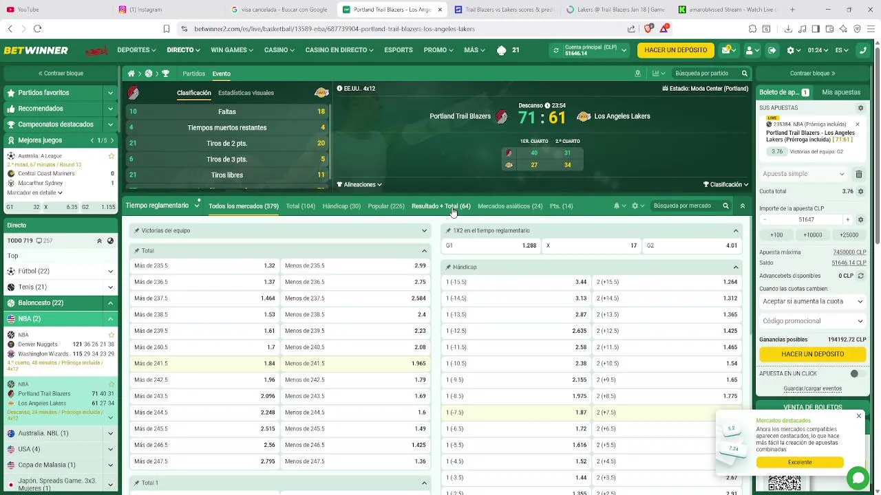Favorite Portland Trail Blazers match star
Image resolution: width=881 pixels, height=495 pixels.
point(112,384)
